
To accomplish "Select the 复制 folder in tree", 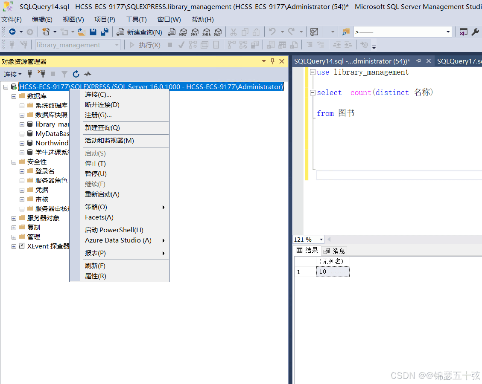I will click(33, 228).
